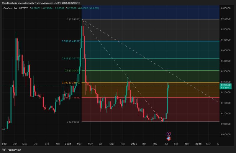236x153 pixels.
Task: Click the 2026 label on time axis
Action: tap(199, 144)
